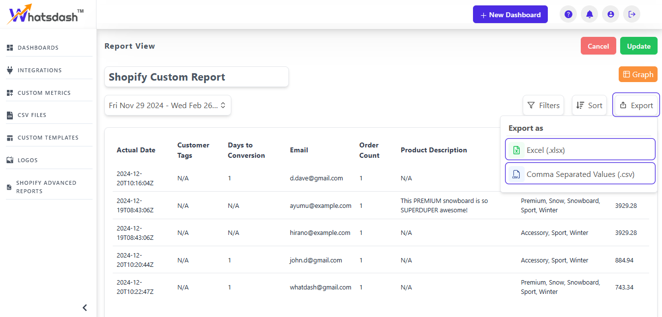Click the value 743.34
The image size is (662, 317).
tap(624, 288)
